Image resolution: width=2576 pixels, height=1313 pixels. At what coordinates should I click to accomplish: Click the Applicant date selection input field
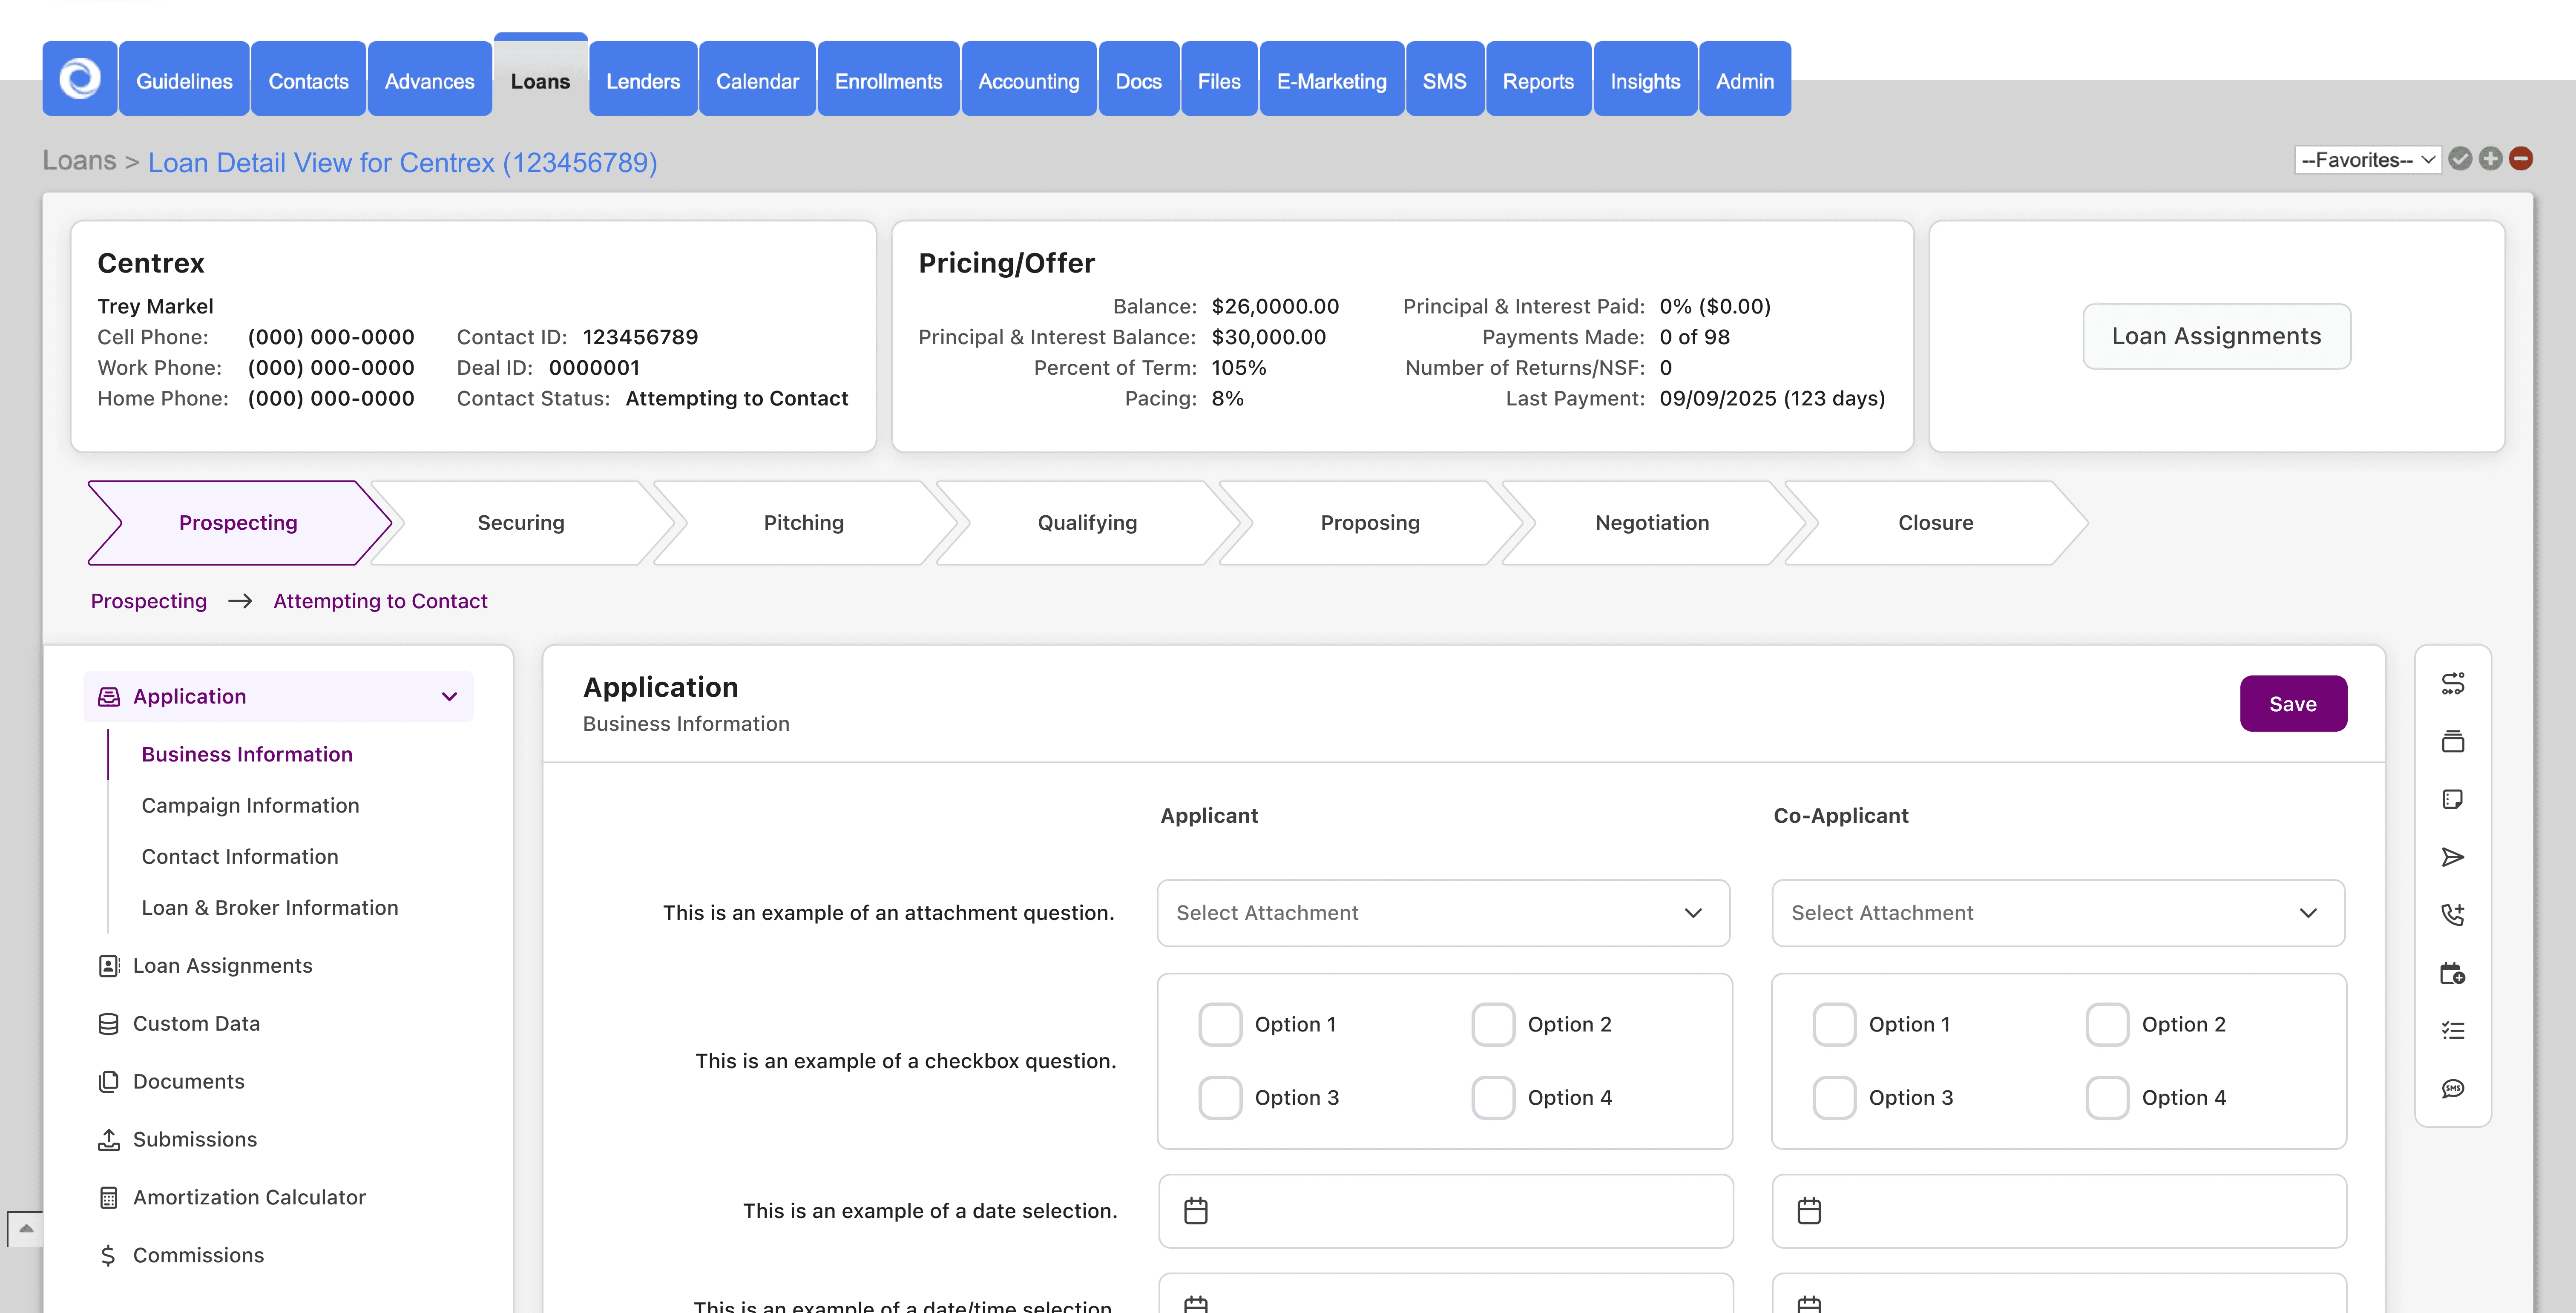pos(1445,1211)
